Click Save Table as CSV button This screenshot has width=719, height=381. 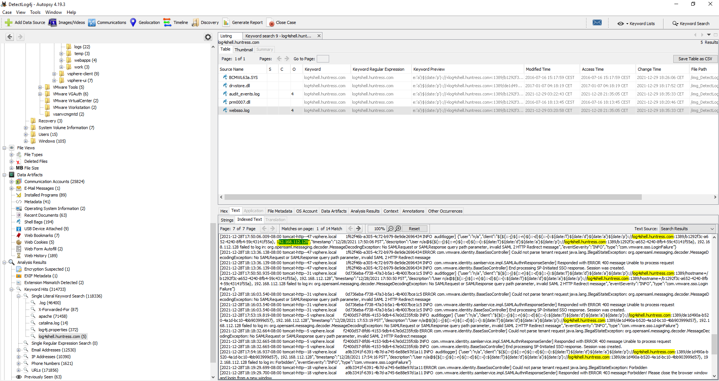(695, 59)
